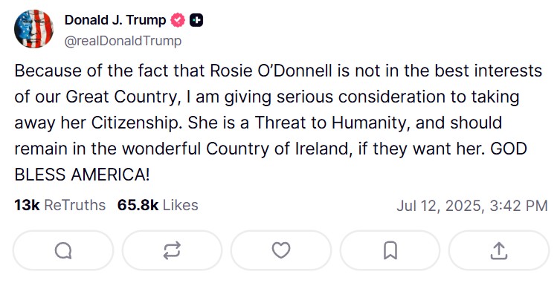This screenshot has height=283, width=560.
Task: Click the phrase "Country of Ireland"
Action: (277, 149)
